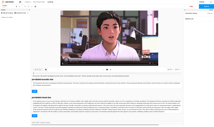
Task: Click the undo icon in toolbar
Action: [25, 6]
